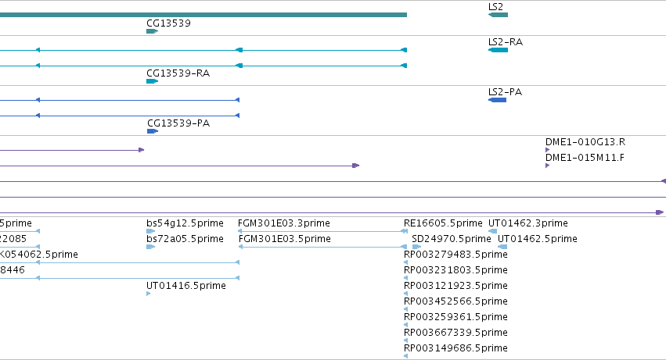Click the FGM301E03.5prime label
Image resolution: width=666 pixels, height=360 pixels.
pyautogui.click(x=285, y=239)
